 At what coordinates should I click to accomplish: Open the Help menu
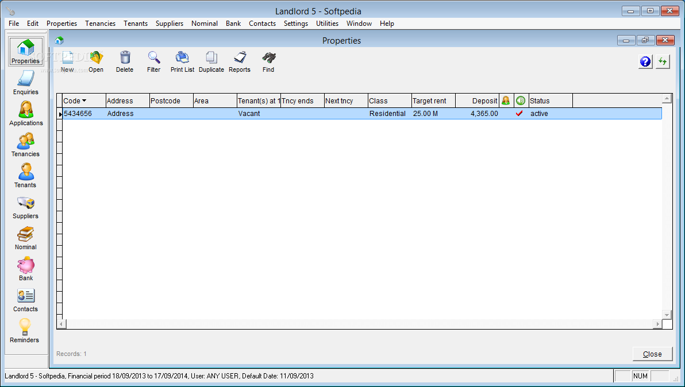387,24
